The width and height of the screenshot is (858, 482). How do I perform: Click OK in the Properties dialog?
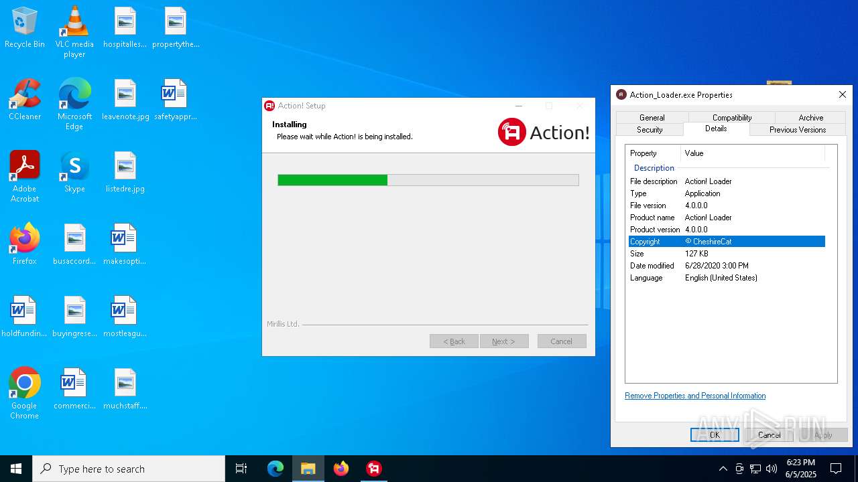click(x=715, y=434)
